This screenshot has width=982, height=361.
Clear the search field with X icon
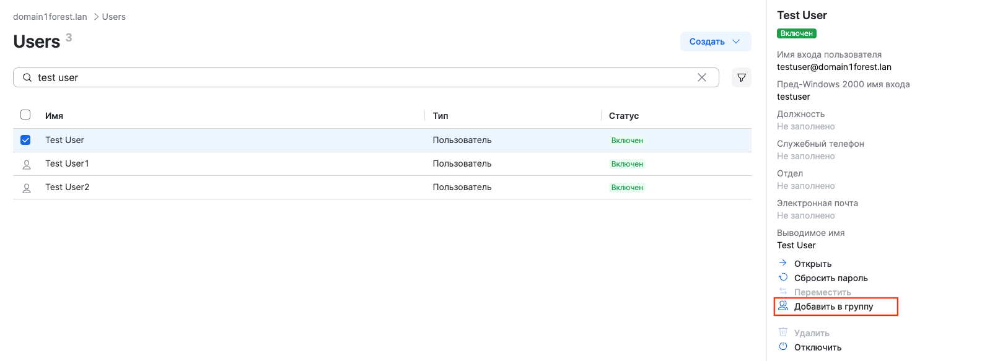701,77
